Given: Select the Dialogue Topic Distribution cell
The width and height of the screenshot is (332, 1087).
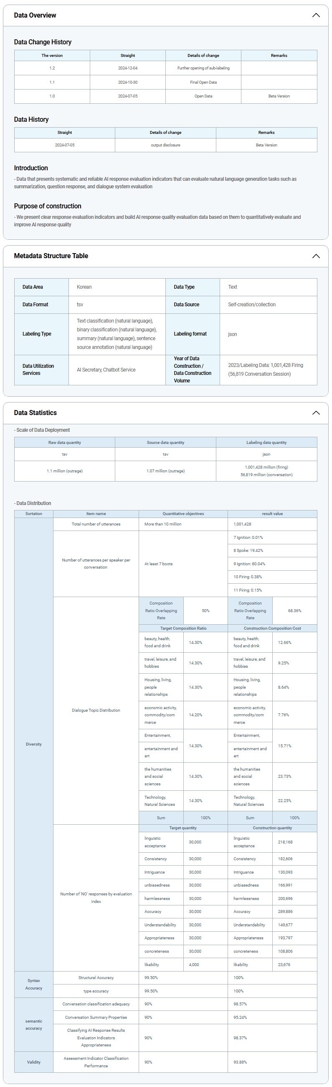Looking at the screenshot, I should [96, 710].
